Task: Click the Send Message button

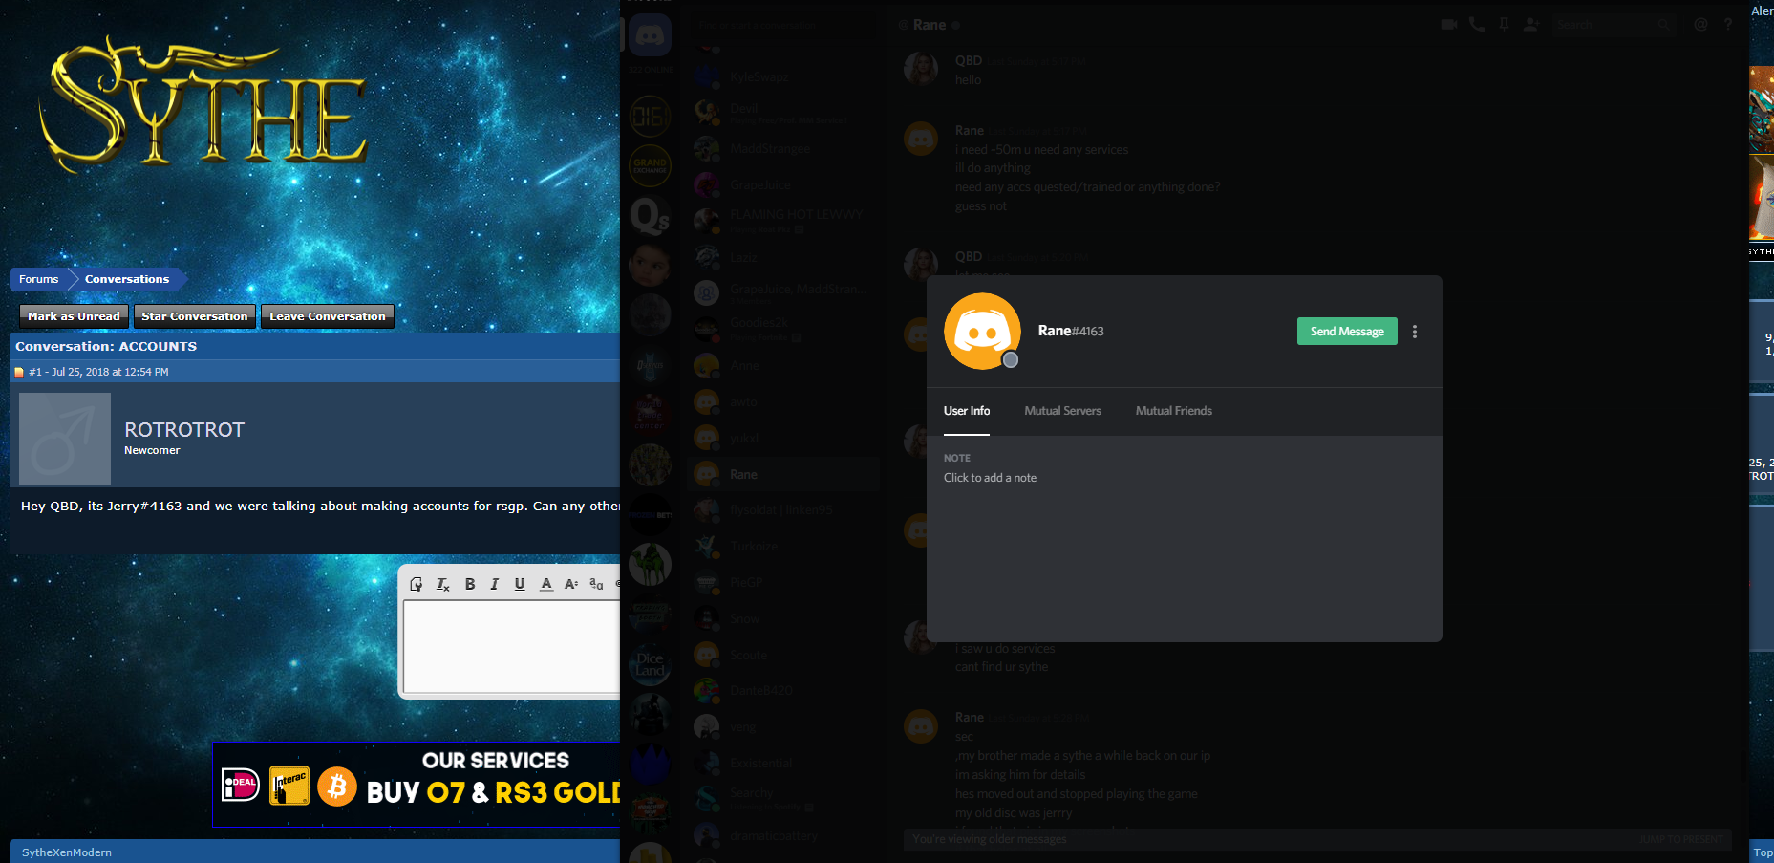Action: click(1347, 332)
